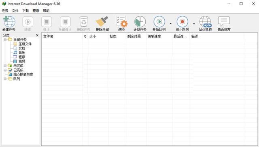Image resolution: width=259 pixels, height=147 pixels.
Task: Open dropdown arrow next to 开始队列
Action: coord(170,23)
